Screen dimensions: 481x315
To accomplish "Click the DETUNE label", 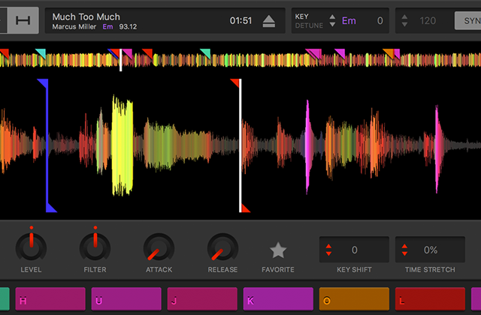I will [309, 25].
